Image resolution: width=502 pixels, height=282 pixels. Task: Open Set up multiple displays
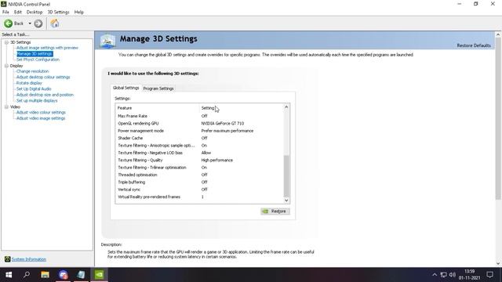click(x=37, y=101)
